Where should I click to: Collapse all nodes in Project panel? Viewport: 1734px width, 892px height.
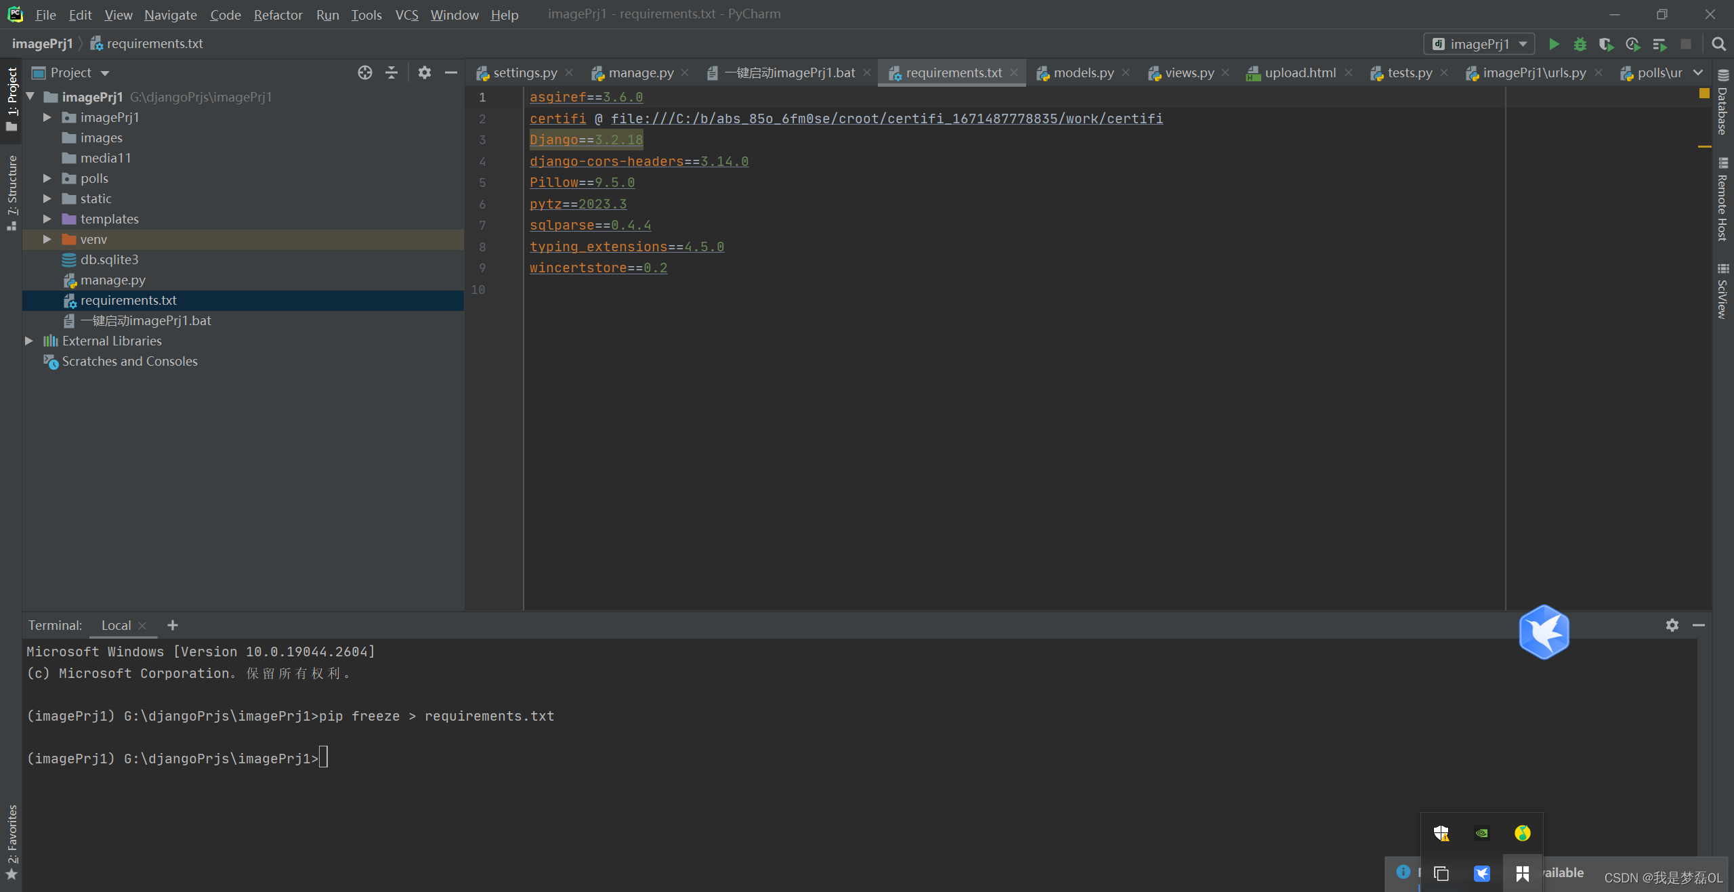click(391, 72)
